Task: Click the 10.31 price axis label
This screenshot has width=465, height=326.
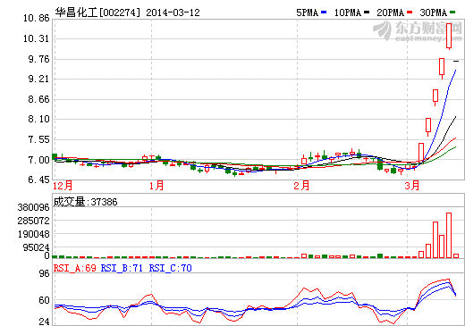Action: pos(37,38)
